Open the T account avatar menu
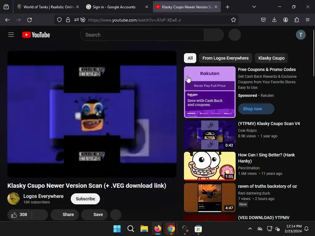Viewport: 315px width, 236px height. [x=301, y=35]
